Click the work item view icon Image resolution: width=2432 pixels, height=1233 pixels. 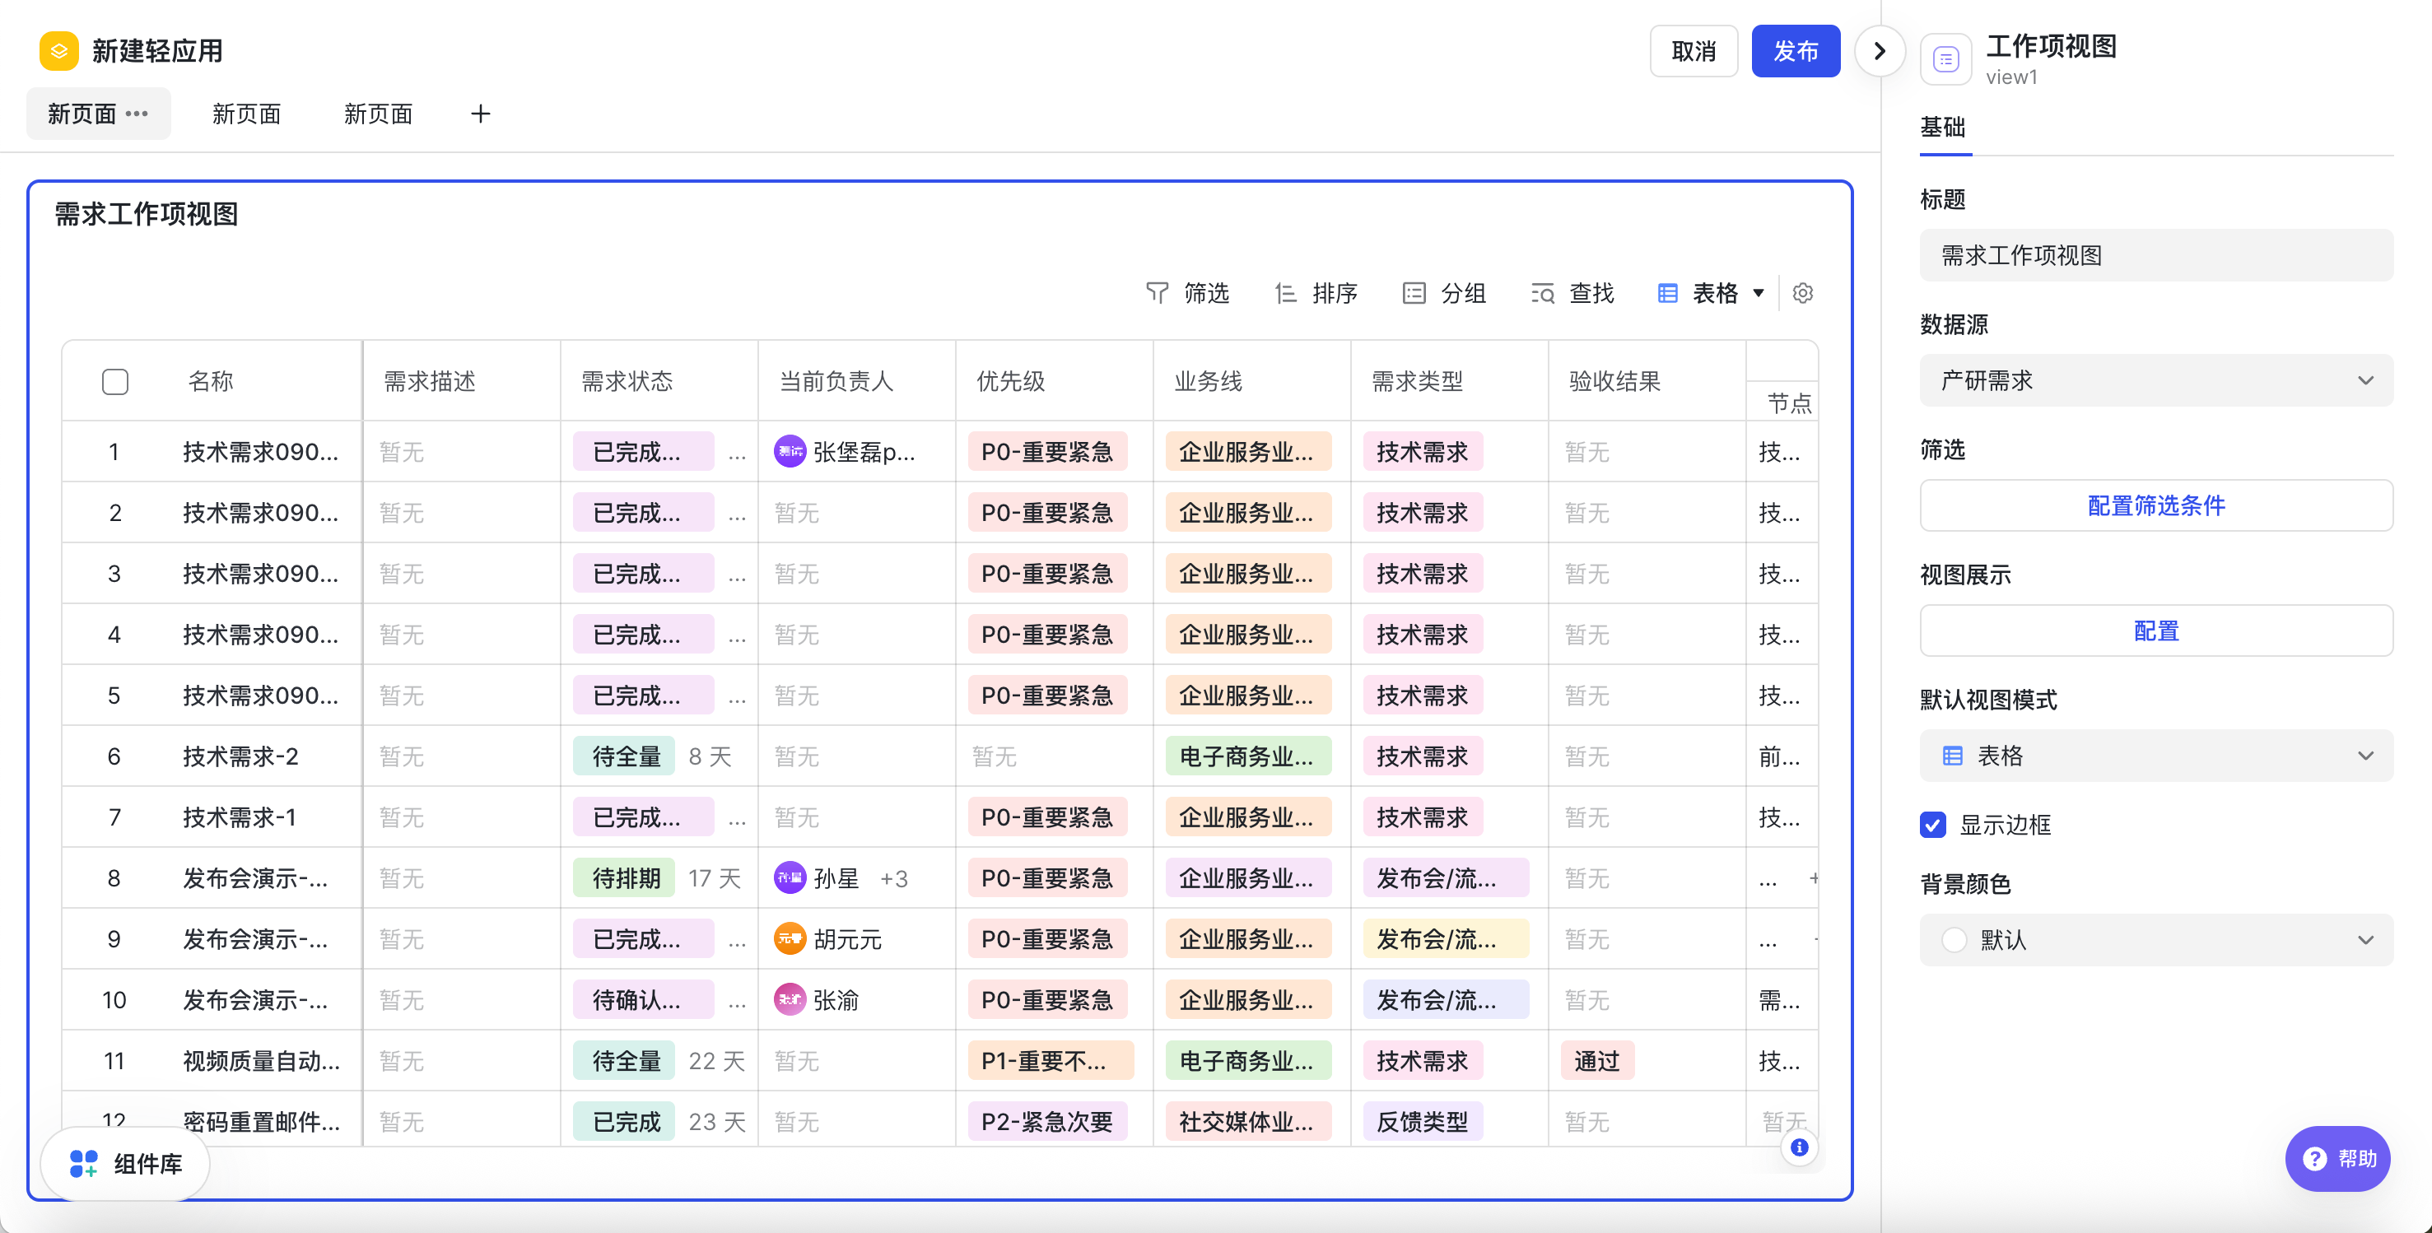(1945, 59)
